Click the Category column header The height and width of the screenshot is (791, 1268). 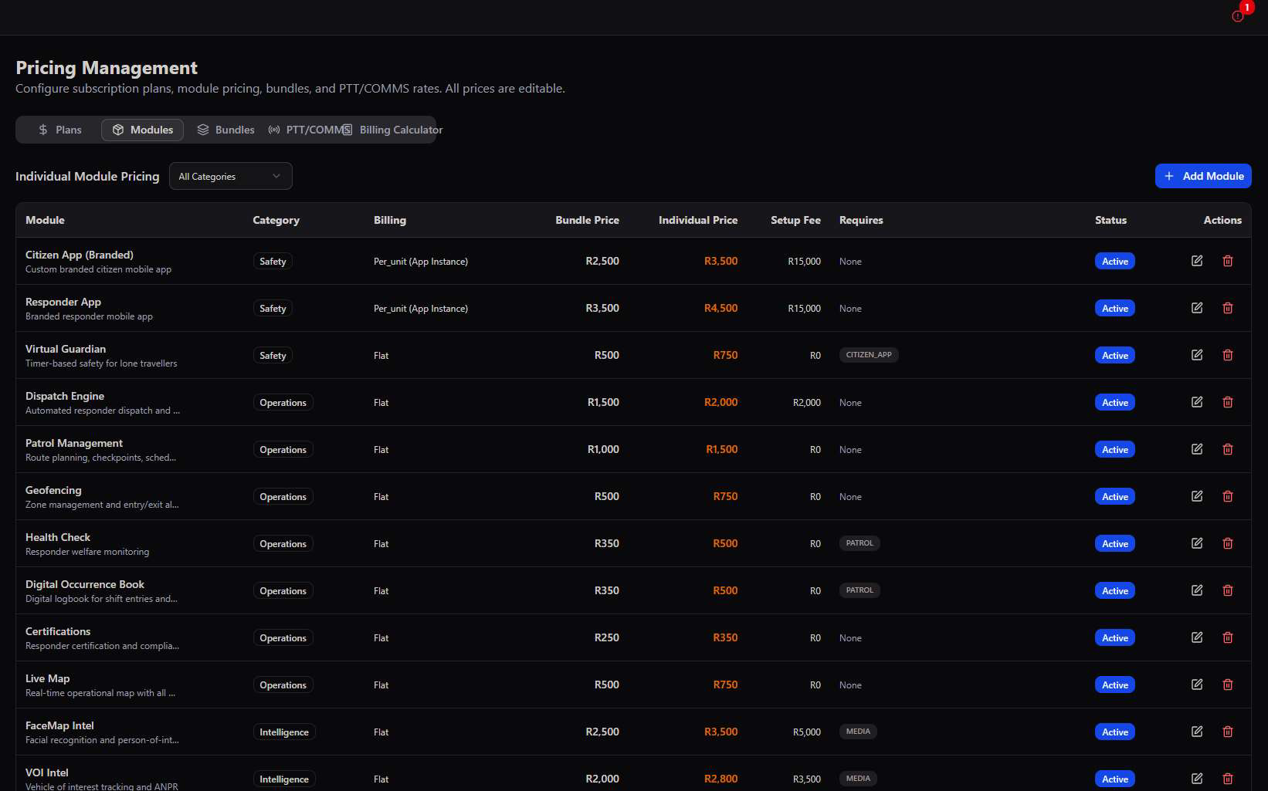pyautogui.click(x=276, y=220)
